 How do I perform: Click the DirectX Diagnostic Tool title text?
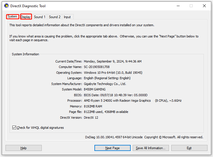(x=28, y=6)
